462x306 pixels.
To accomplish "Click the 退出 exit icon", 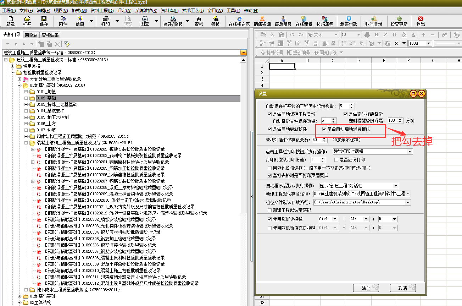I will 421,21.
